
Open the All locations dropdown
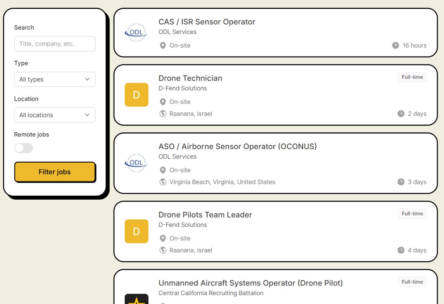point(55,115)
